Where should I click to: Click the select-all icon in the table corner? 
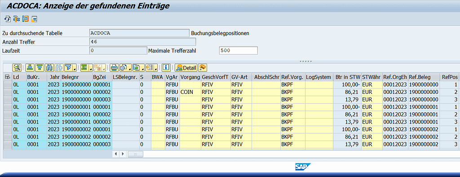pyautogui.click(x=7, y=77)
